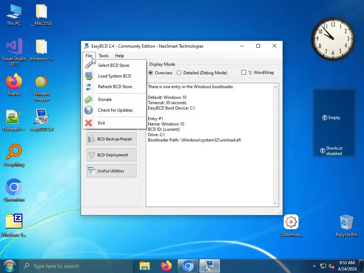The height and width of the screenshot is (273, 364).
Task: Click the Bootloader Path line in overview
Action: [194, 140]
